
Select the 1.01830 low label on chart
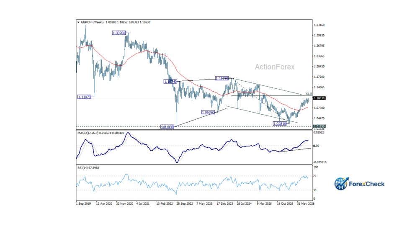coord(167,127)
